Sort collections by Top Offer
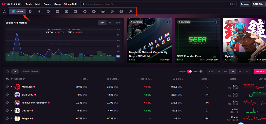This screenshot has width=266, height=124. pos(112,79)
